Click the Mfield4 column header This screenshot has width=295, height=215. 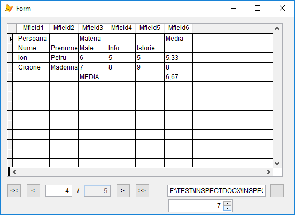[x=121, y=28]
